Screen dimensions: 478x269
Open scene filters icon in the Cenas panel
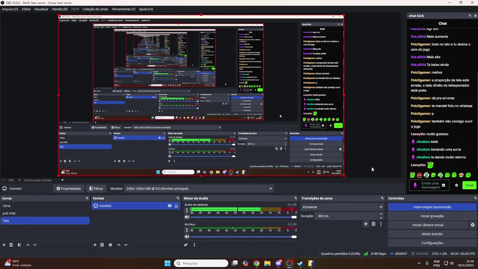click(19, 245)
